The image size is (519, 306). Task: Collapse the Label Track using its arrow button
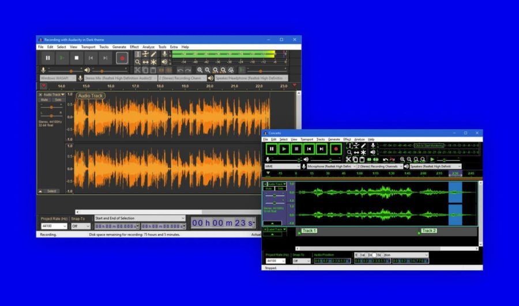click(x=272, y=234)
